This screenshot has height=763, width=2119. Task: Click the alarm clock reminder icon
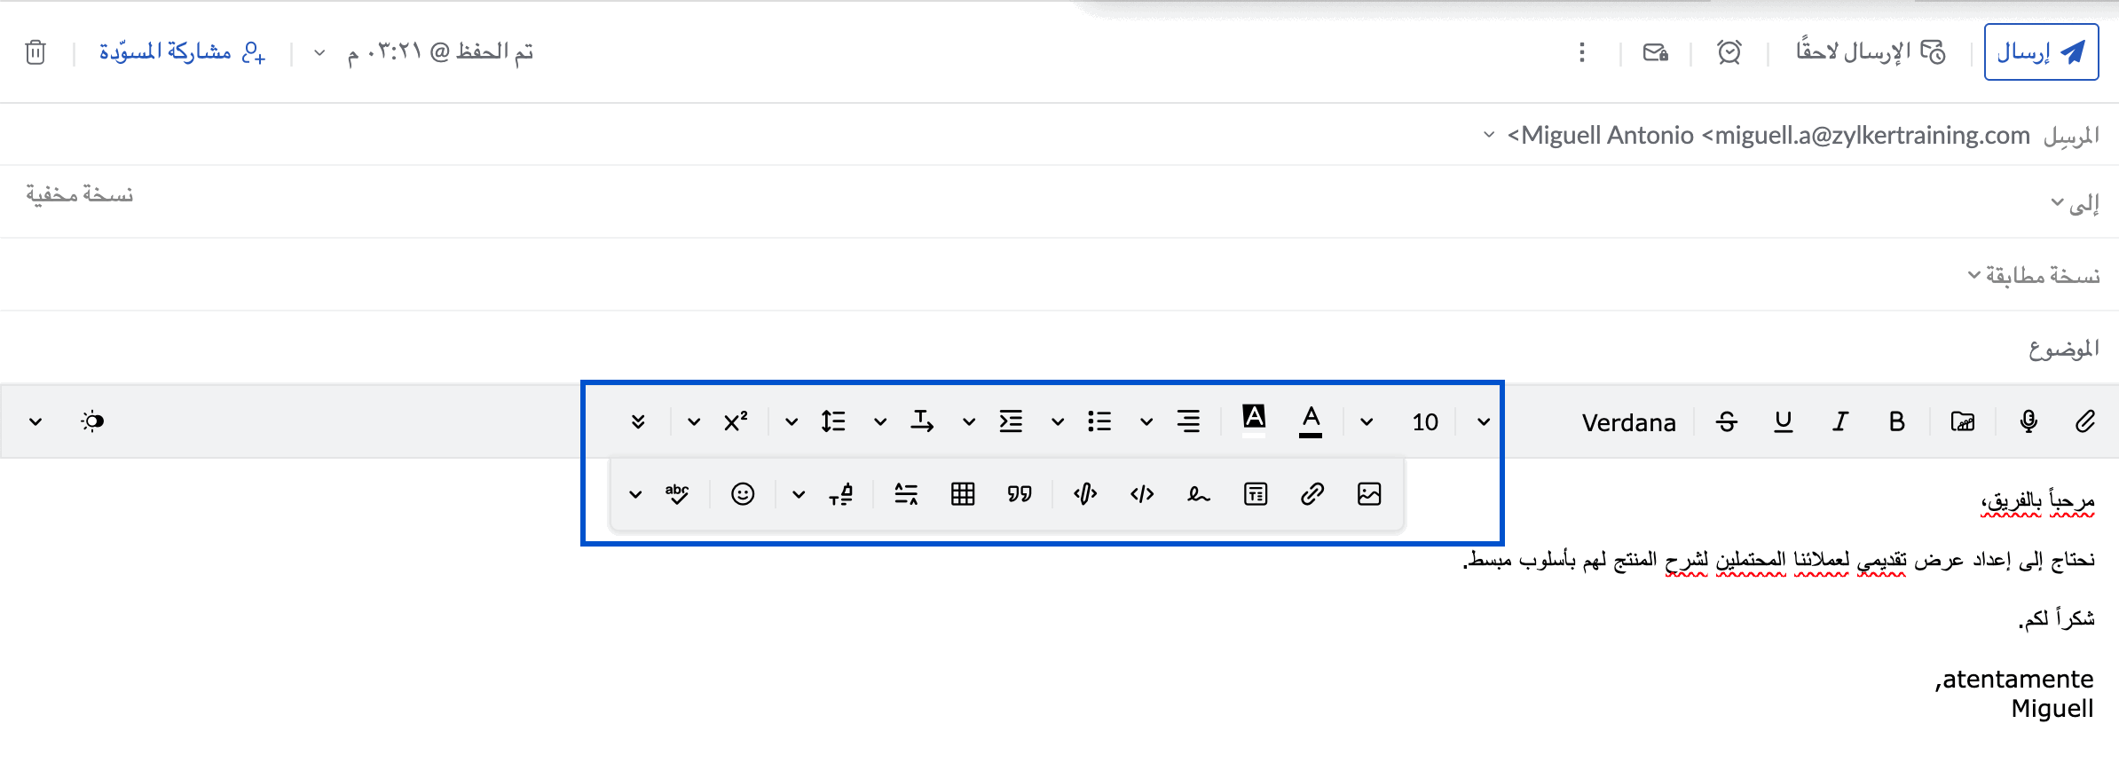[x=1729, y=52]
